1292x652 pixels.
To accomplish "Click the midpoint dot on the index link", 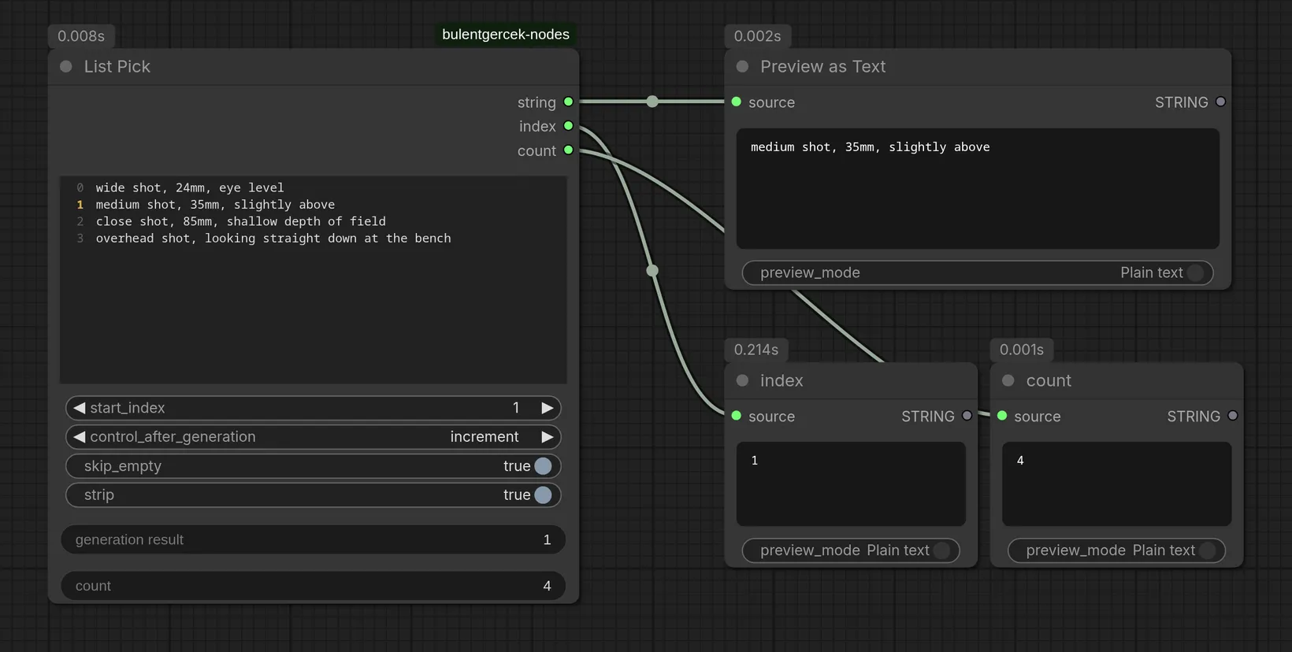I will click(652, 271).
